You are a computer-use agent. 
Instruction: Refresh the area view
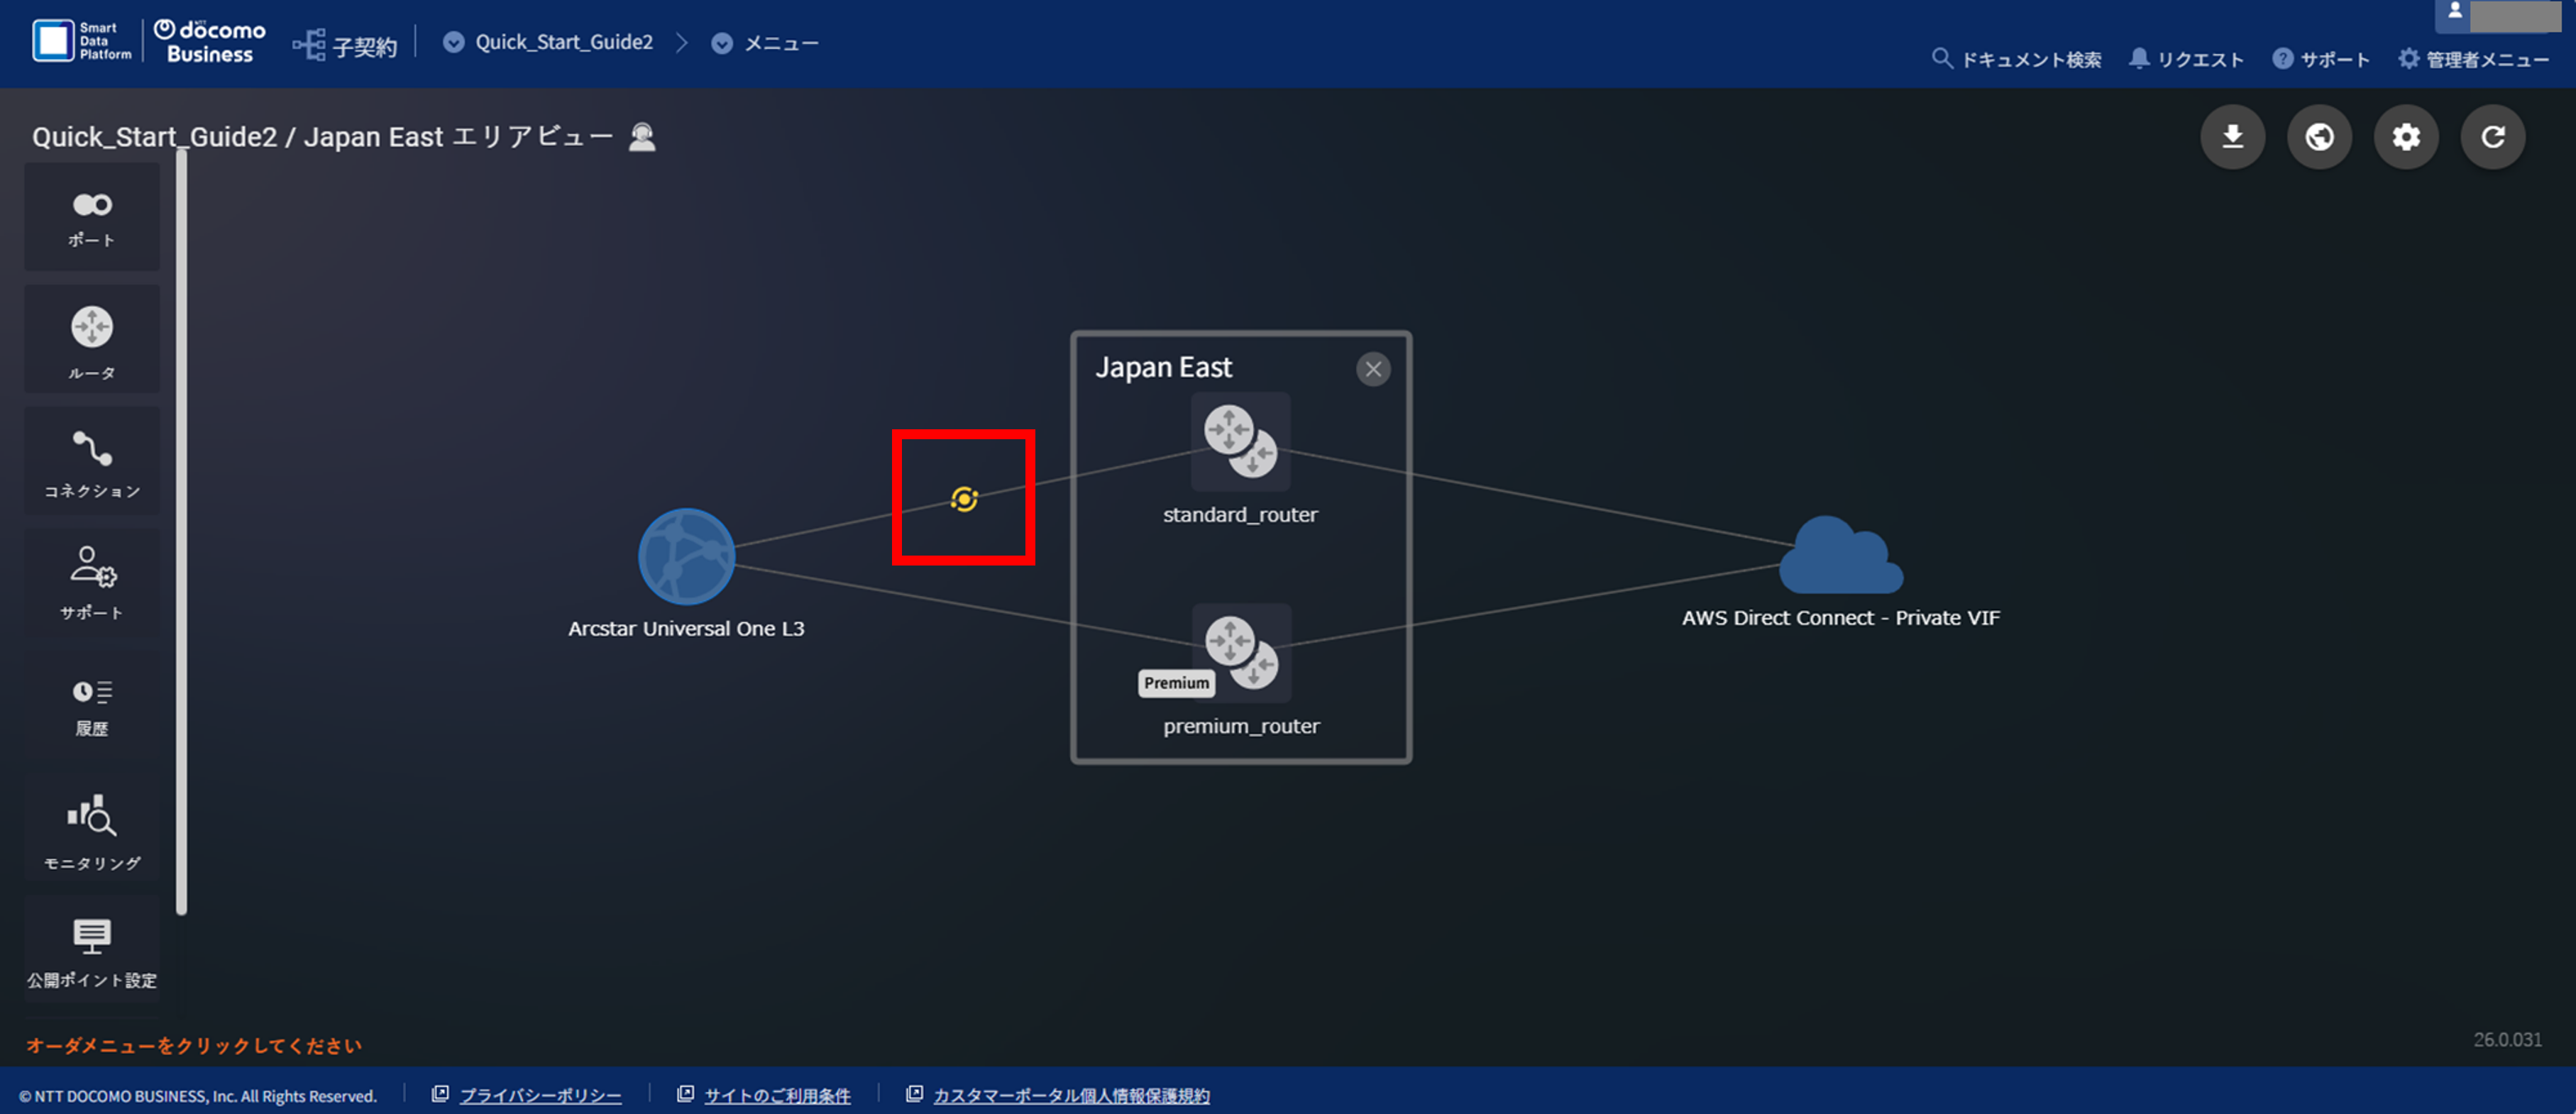(2493, 137)
